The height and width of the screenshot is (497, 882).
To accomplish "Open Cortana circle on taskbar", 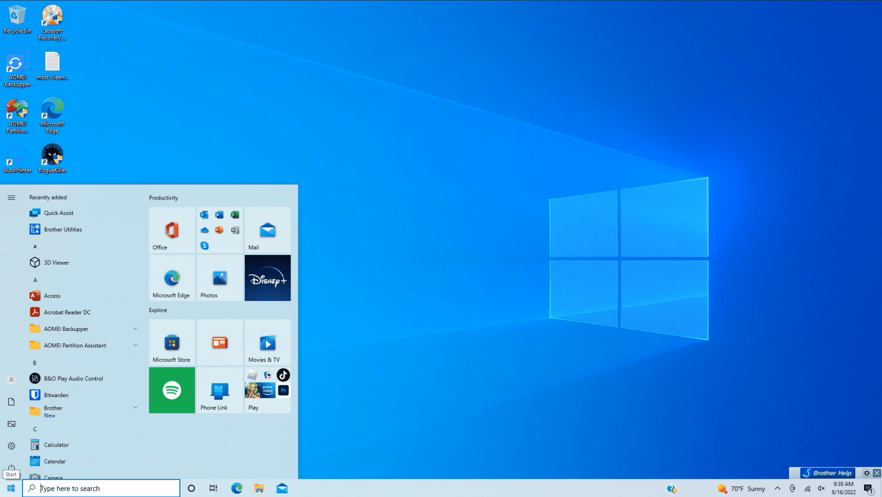I will pos(191,488).
